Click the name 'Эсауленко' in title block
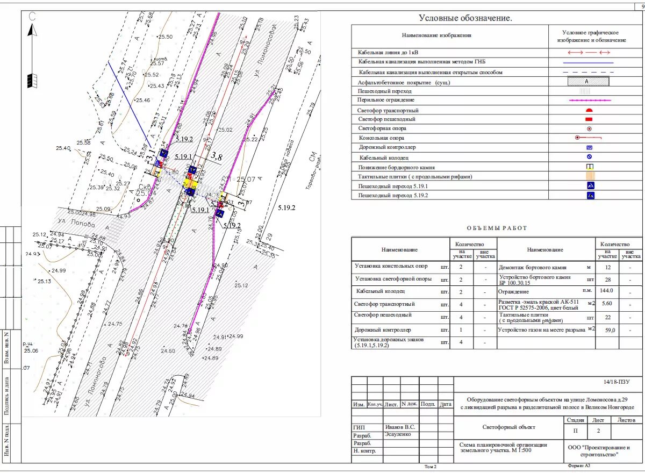This screenshot has width=645, height=473. pos(398,434)
